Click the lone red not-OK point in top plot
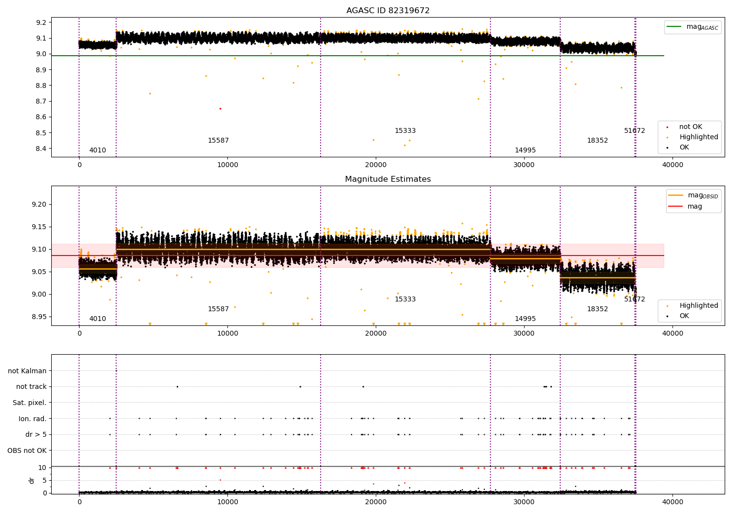This screenshot has width=732, height=513. click(x=220, y=108)
